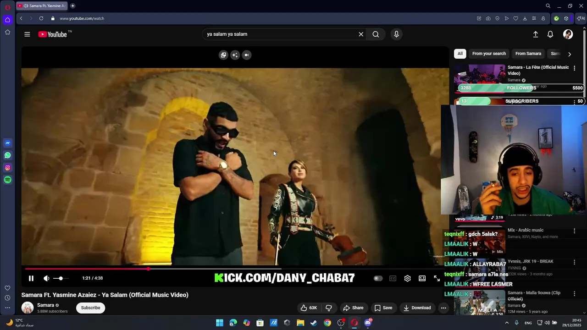This screenshot has height=330, width=587.
Task: Open Opera downloads toolbar icon
Action: 525,18
